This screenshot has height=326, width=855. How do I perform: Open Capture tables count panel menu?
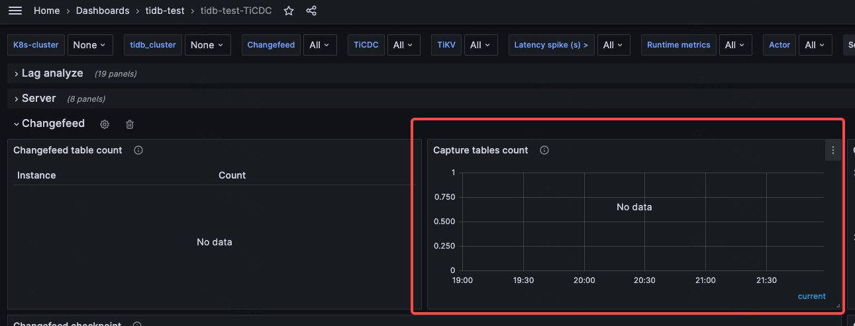832,150
